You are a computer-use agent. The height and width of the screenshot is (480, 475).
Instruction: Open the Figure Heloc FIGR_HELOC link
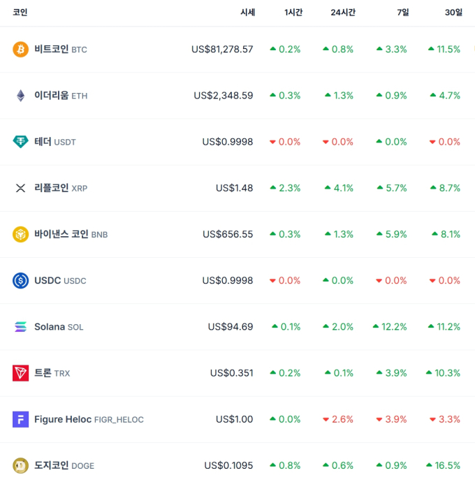pos(89,419)
